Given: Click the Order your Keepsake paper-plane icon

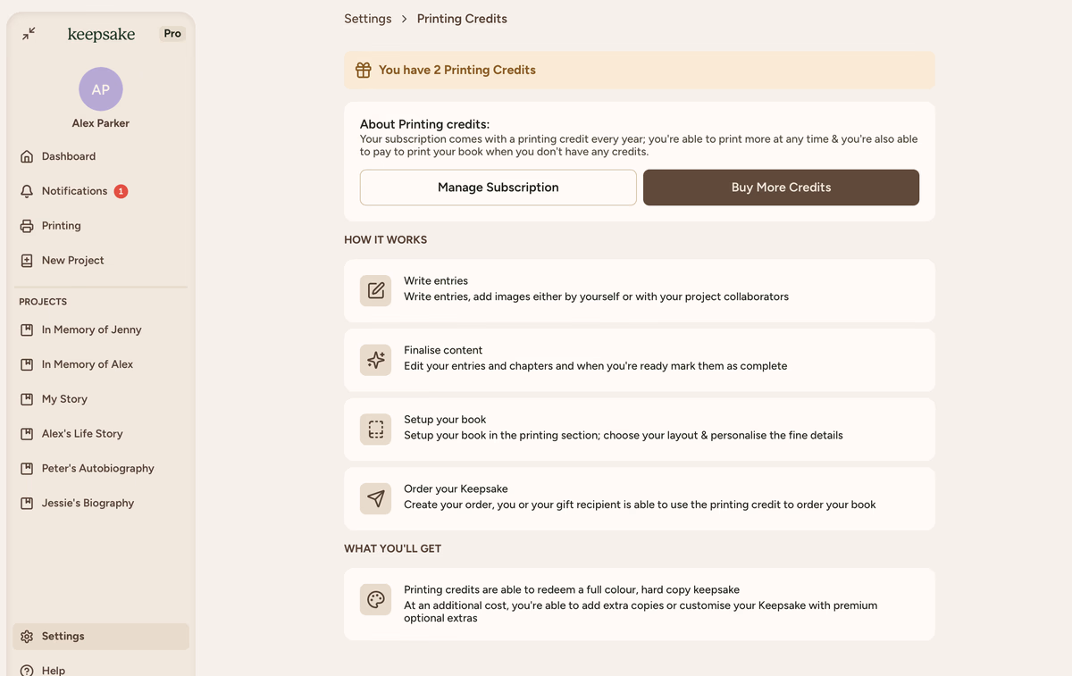Looking at the screenshot, I should (x=376, y=498).
